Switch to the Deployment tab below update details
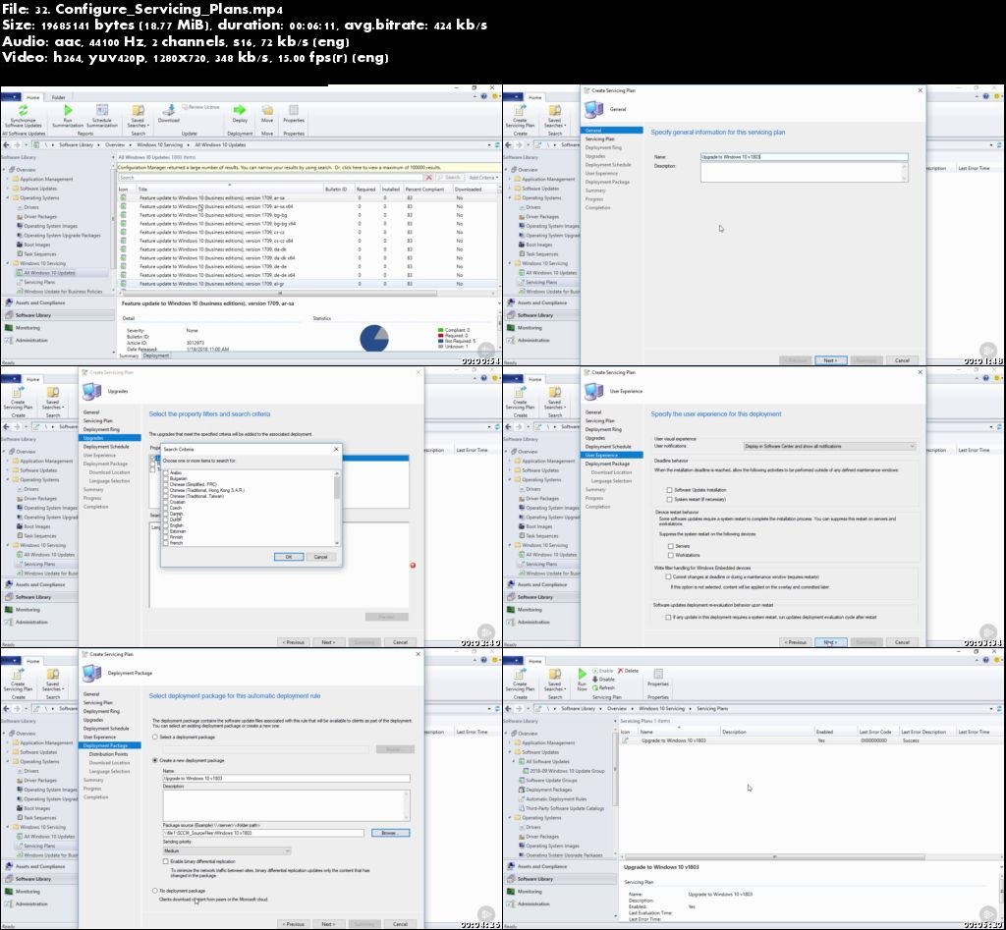1006x930 pixels. point(156,356)
